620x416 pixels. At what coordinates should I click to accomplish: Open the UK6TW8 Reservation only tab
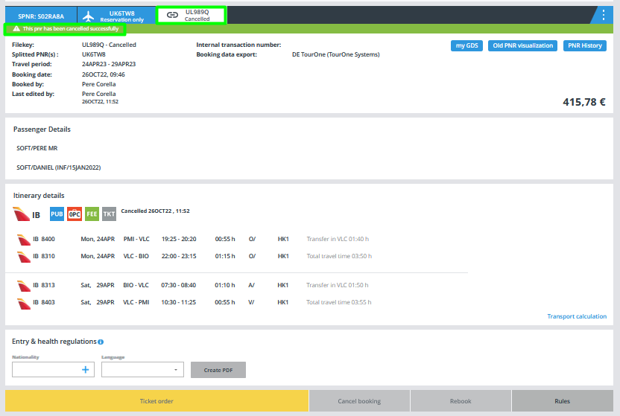116,16
